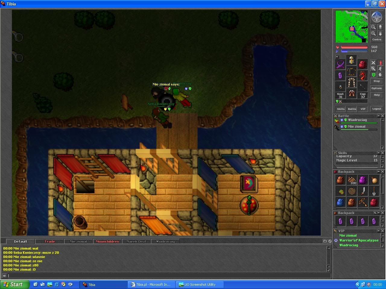386x289 pixels.
Task: Open the Marek Drut chat tab
Action: (x=136, y=241)
